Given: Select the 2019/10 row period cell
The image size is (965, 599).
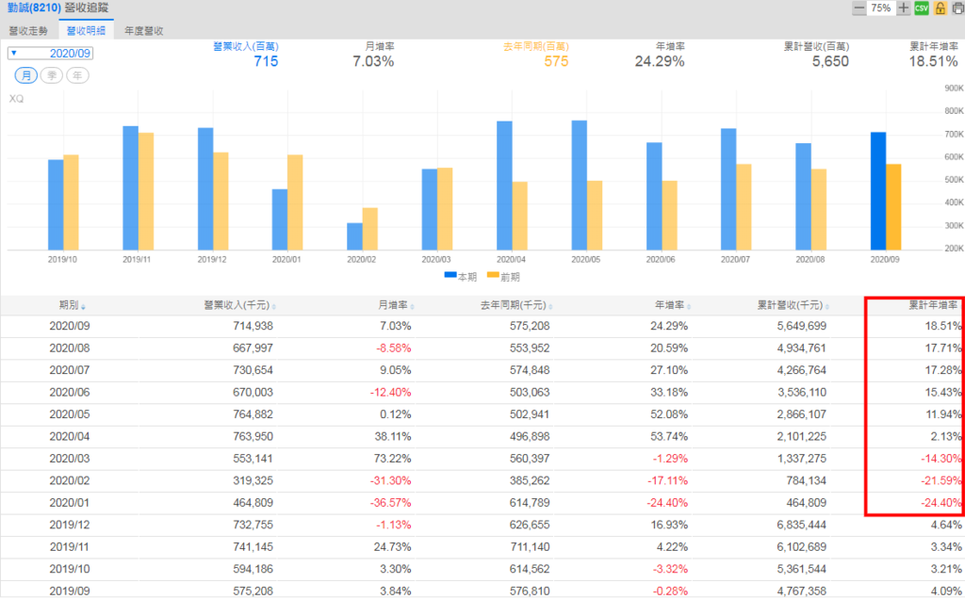Looking at the screenshot, I should (x=70, y=570).
